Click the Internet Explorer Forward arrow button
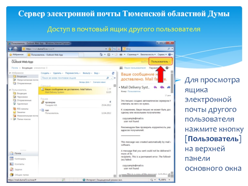 click(15, 49)
